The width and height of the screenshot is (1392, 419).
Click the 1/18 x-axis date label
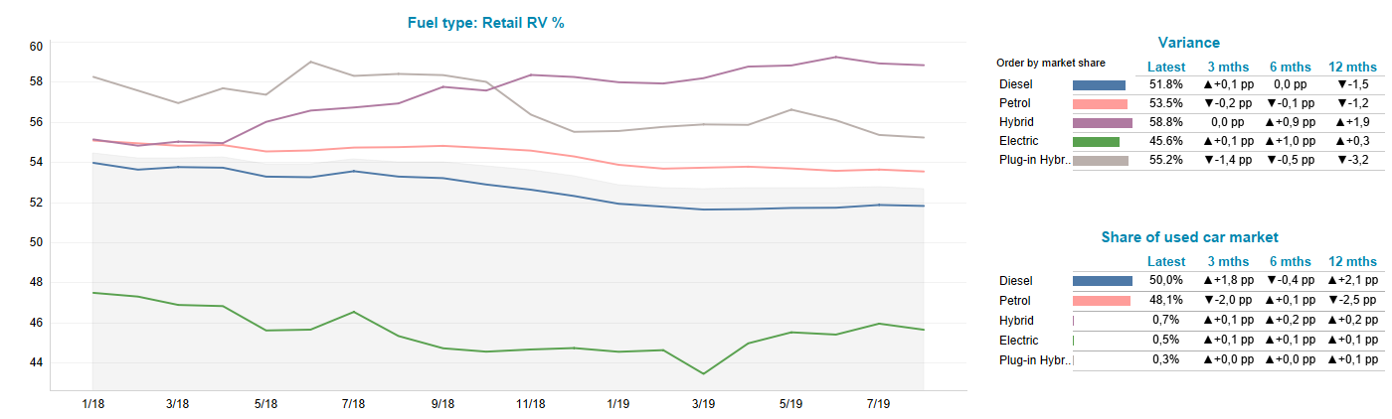point(91,404)
